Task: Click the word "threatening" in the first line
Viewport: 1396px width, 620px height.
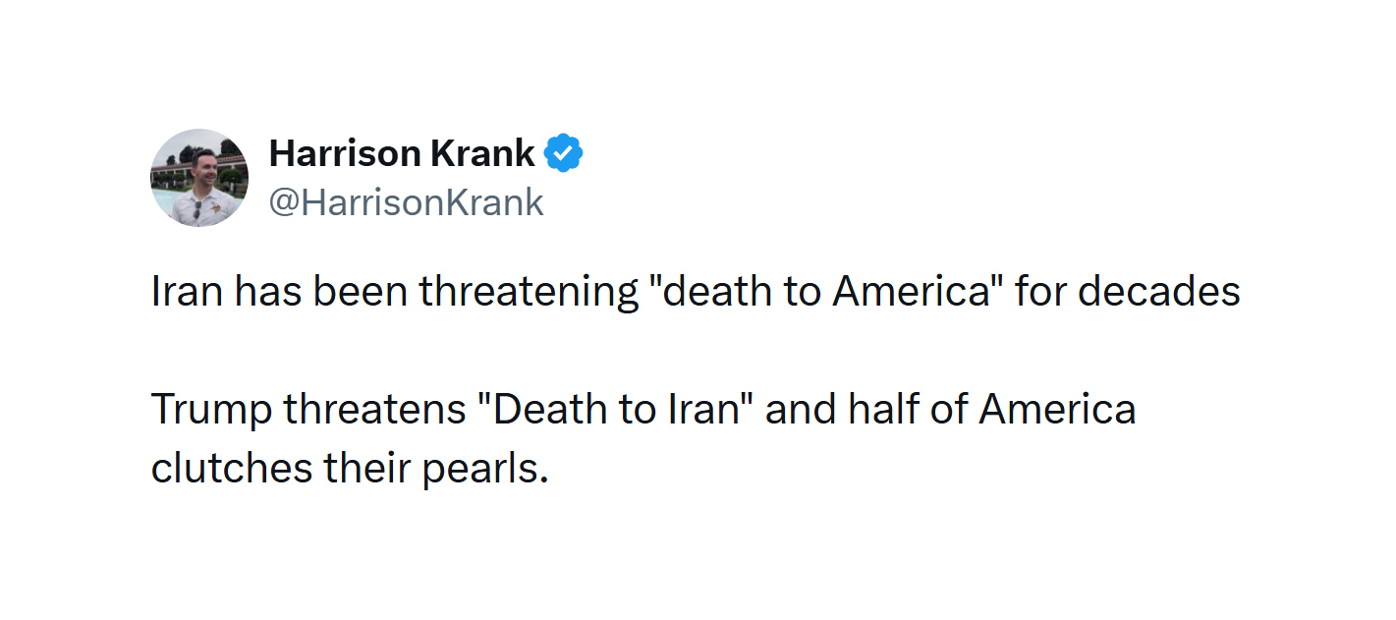Action: pos(529,292)
